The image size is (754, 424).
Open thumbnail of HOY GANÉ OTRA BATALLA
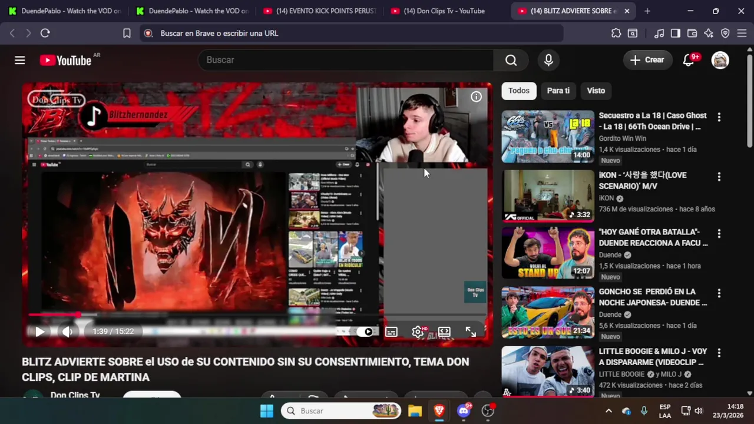[548, 253]
